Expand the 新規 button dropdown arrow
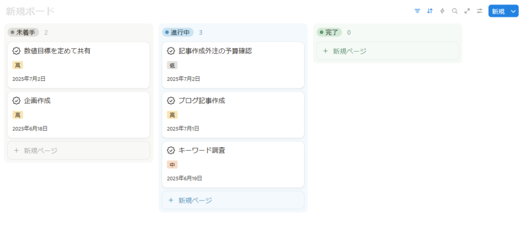528x230 pixels. tap(513, 11)
